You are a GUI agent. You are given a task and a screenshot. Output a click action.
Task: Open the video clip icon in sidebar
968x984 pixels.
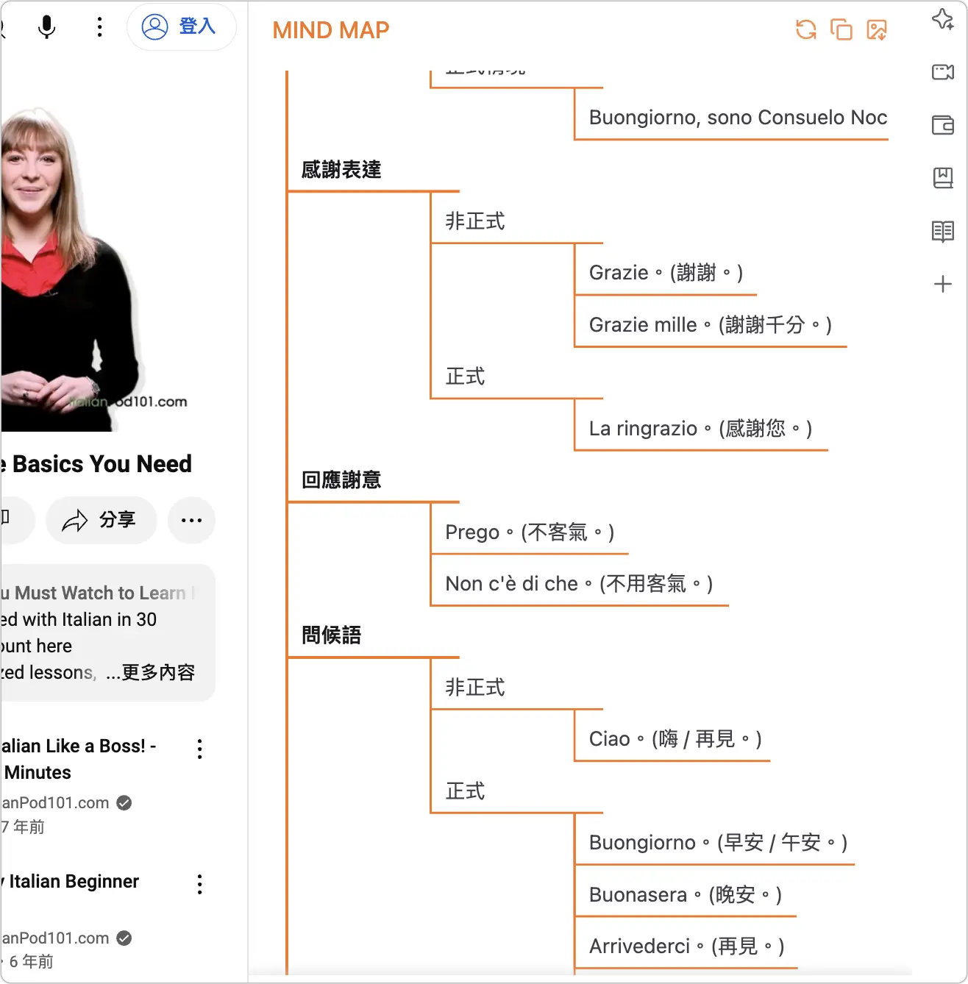pos(943,72)
